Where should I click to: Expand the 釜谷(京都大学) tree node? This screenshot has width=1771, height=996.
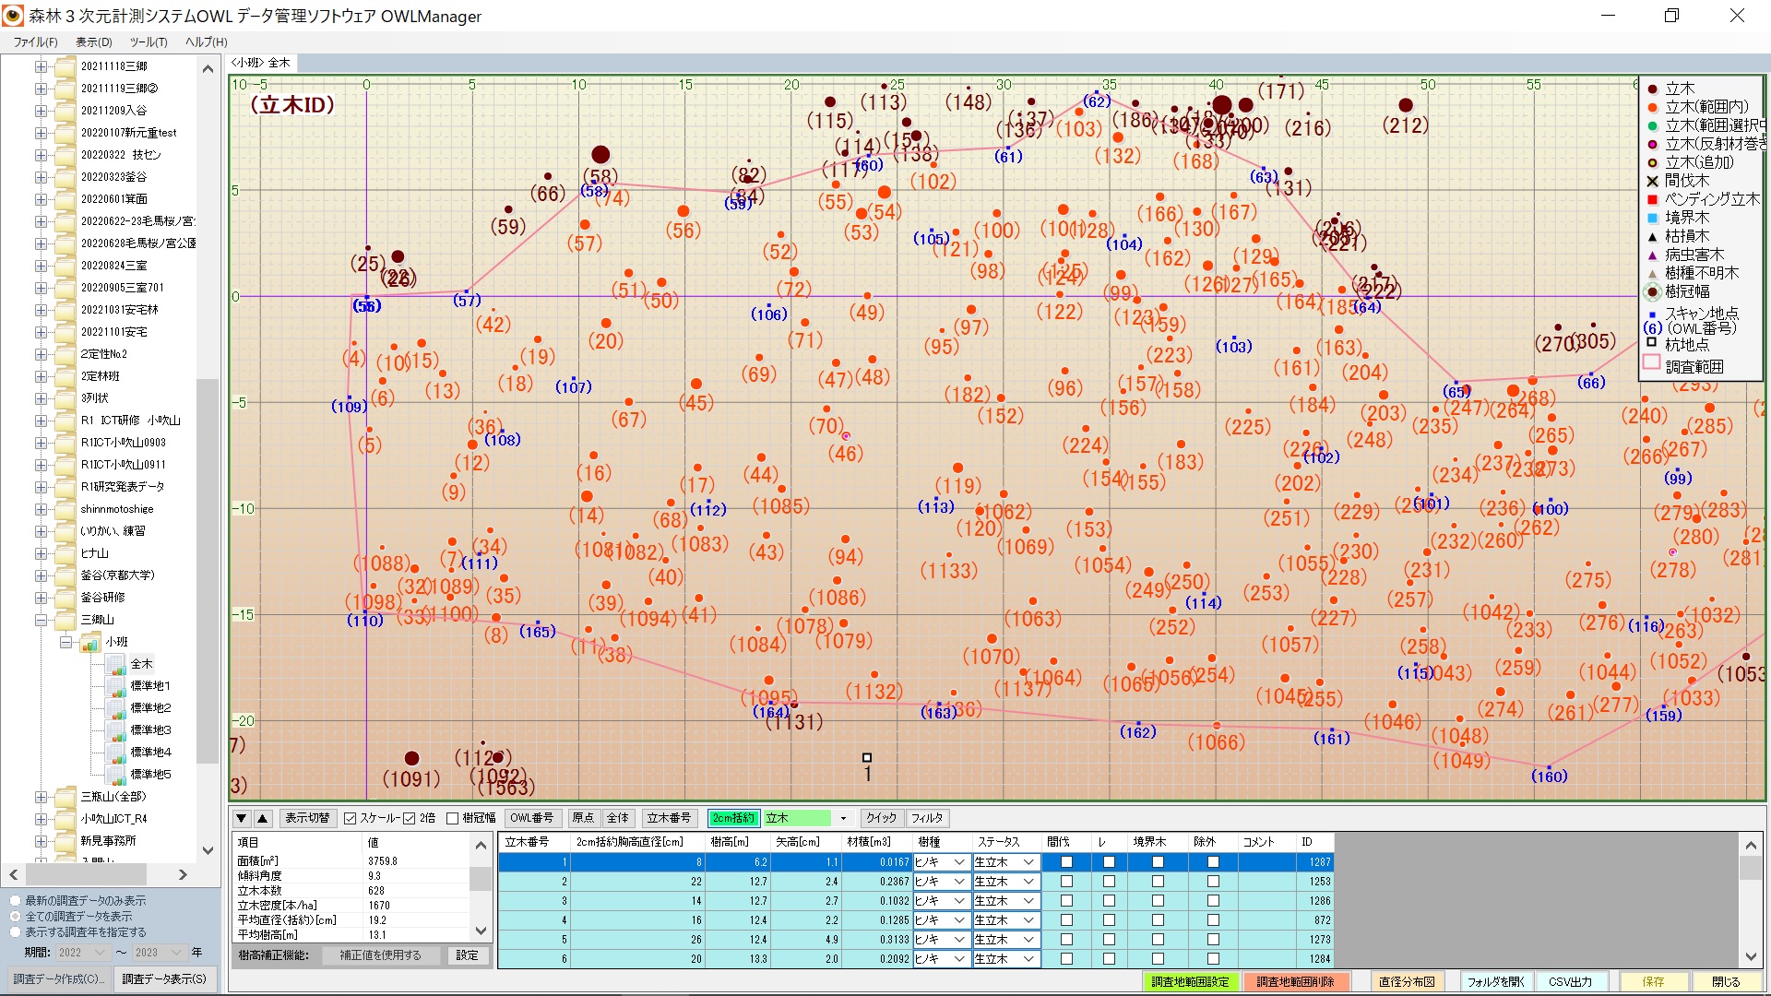[x=41, y=575]
